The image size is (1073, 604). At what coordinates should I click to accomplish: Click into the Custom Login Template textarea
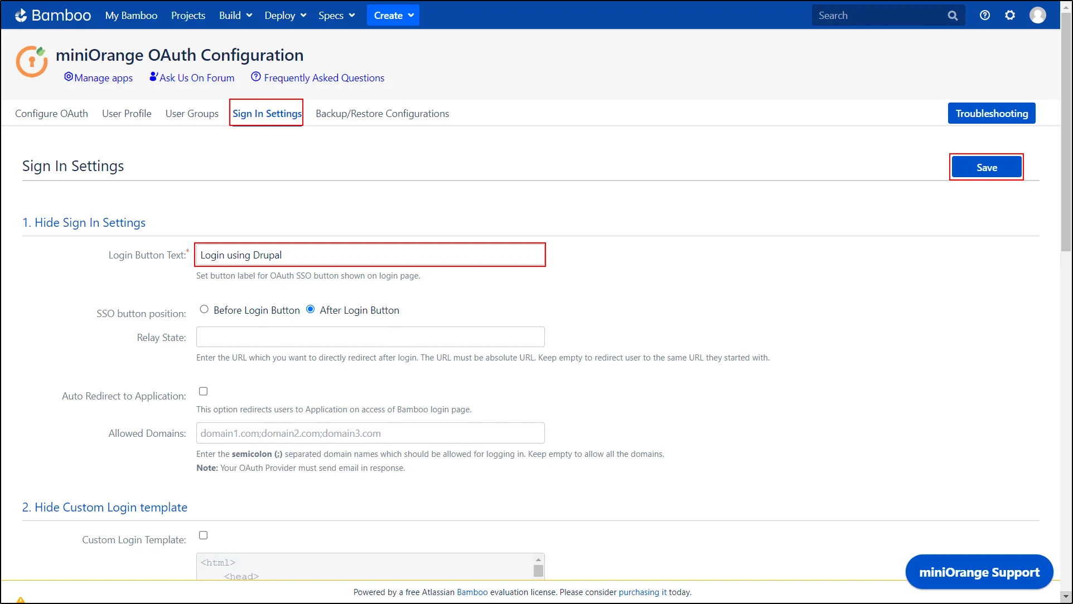[x=365, y=567]
